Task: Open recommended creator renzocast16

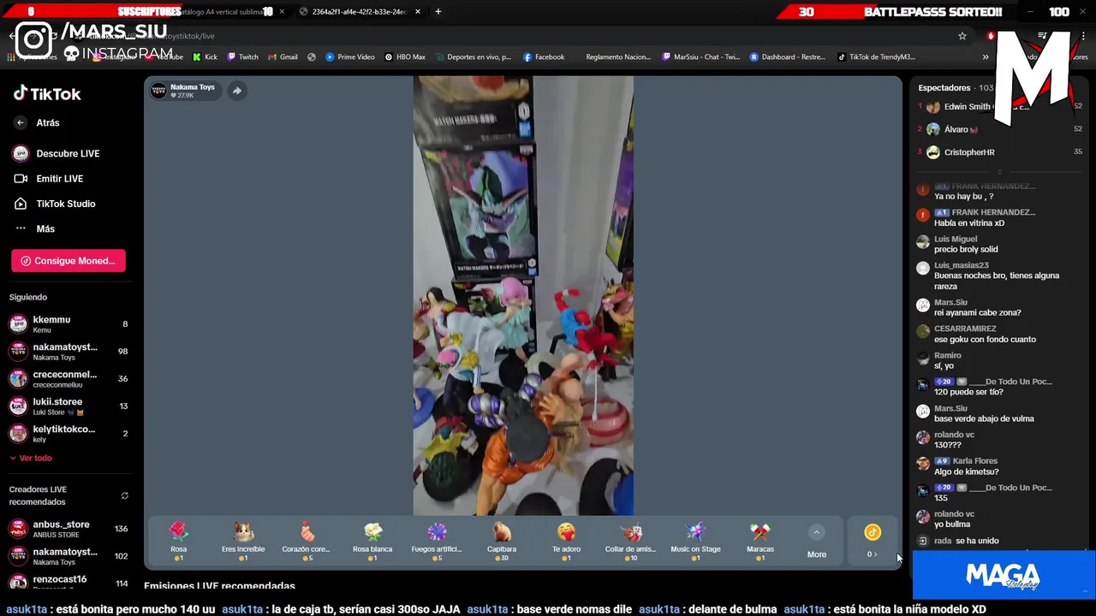Action: [x=68, y=583]
